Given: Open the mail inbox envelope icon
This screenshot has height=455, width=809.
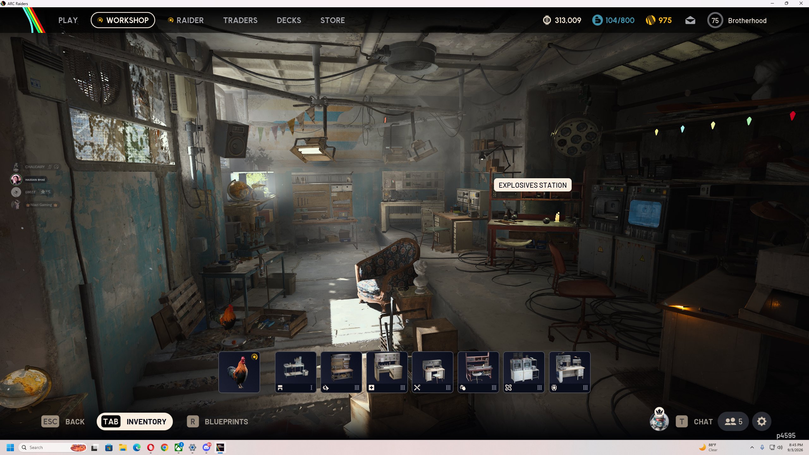Looking at the screenshot, I should 690,21.
